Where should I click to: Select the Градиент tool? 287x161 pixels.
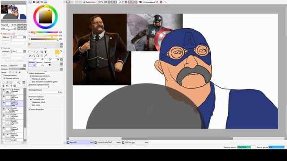point(48,64)
